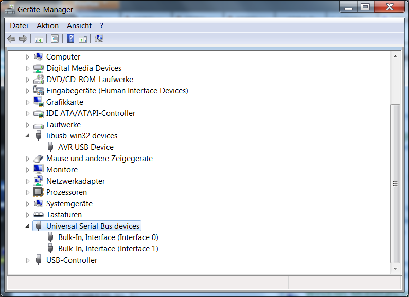Click the Grafikkarte display adapter icon
The image size is (409, 297).
point(39,102)
